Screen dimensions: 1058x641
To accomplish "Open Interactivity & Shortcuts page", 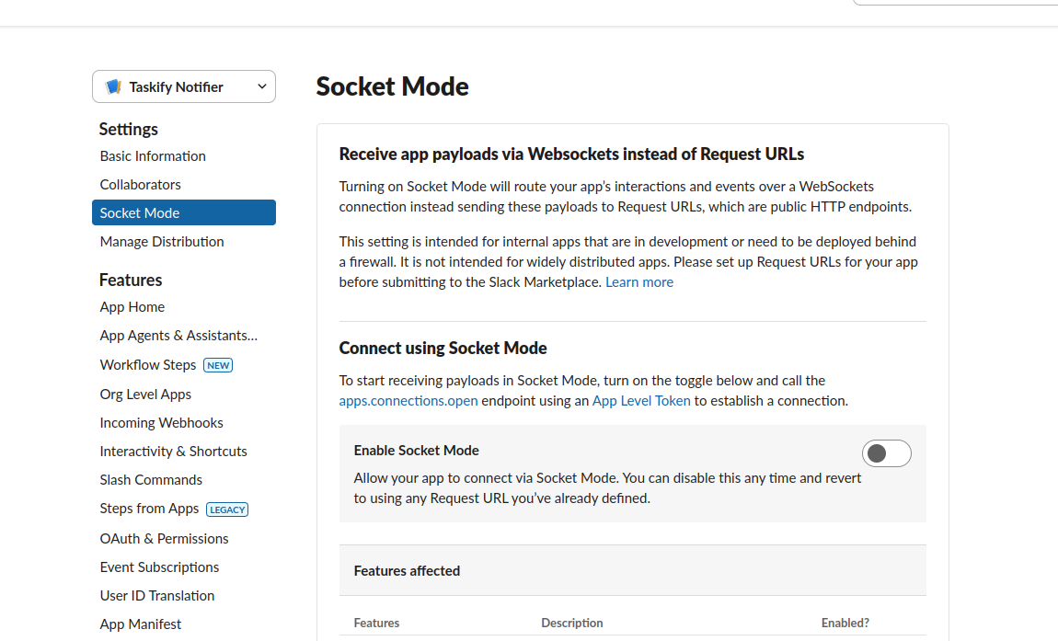I will (x=174, y=452).
